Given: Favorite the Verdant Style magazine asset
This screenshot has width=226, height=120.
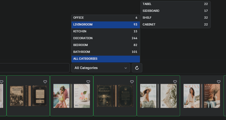Looking at the screenshot, I should pos(175,82).
